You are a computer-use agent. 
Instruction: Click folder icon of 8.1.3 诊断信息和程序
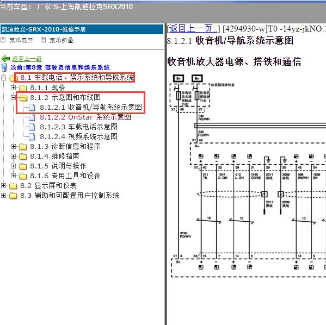tap(23, 147)
